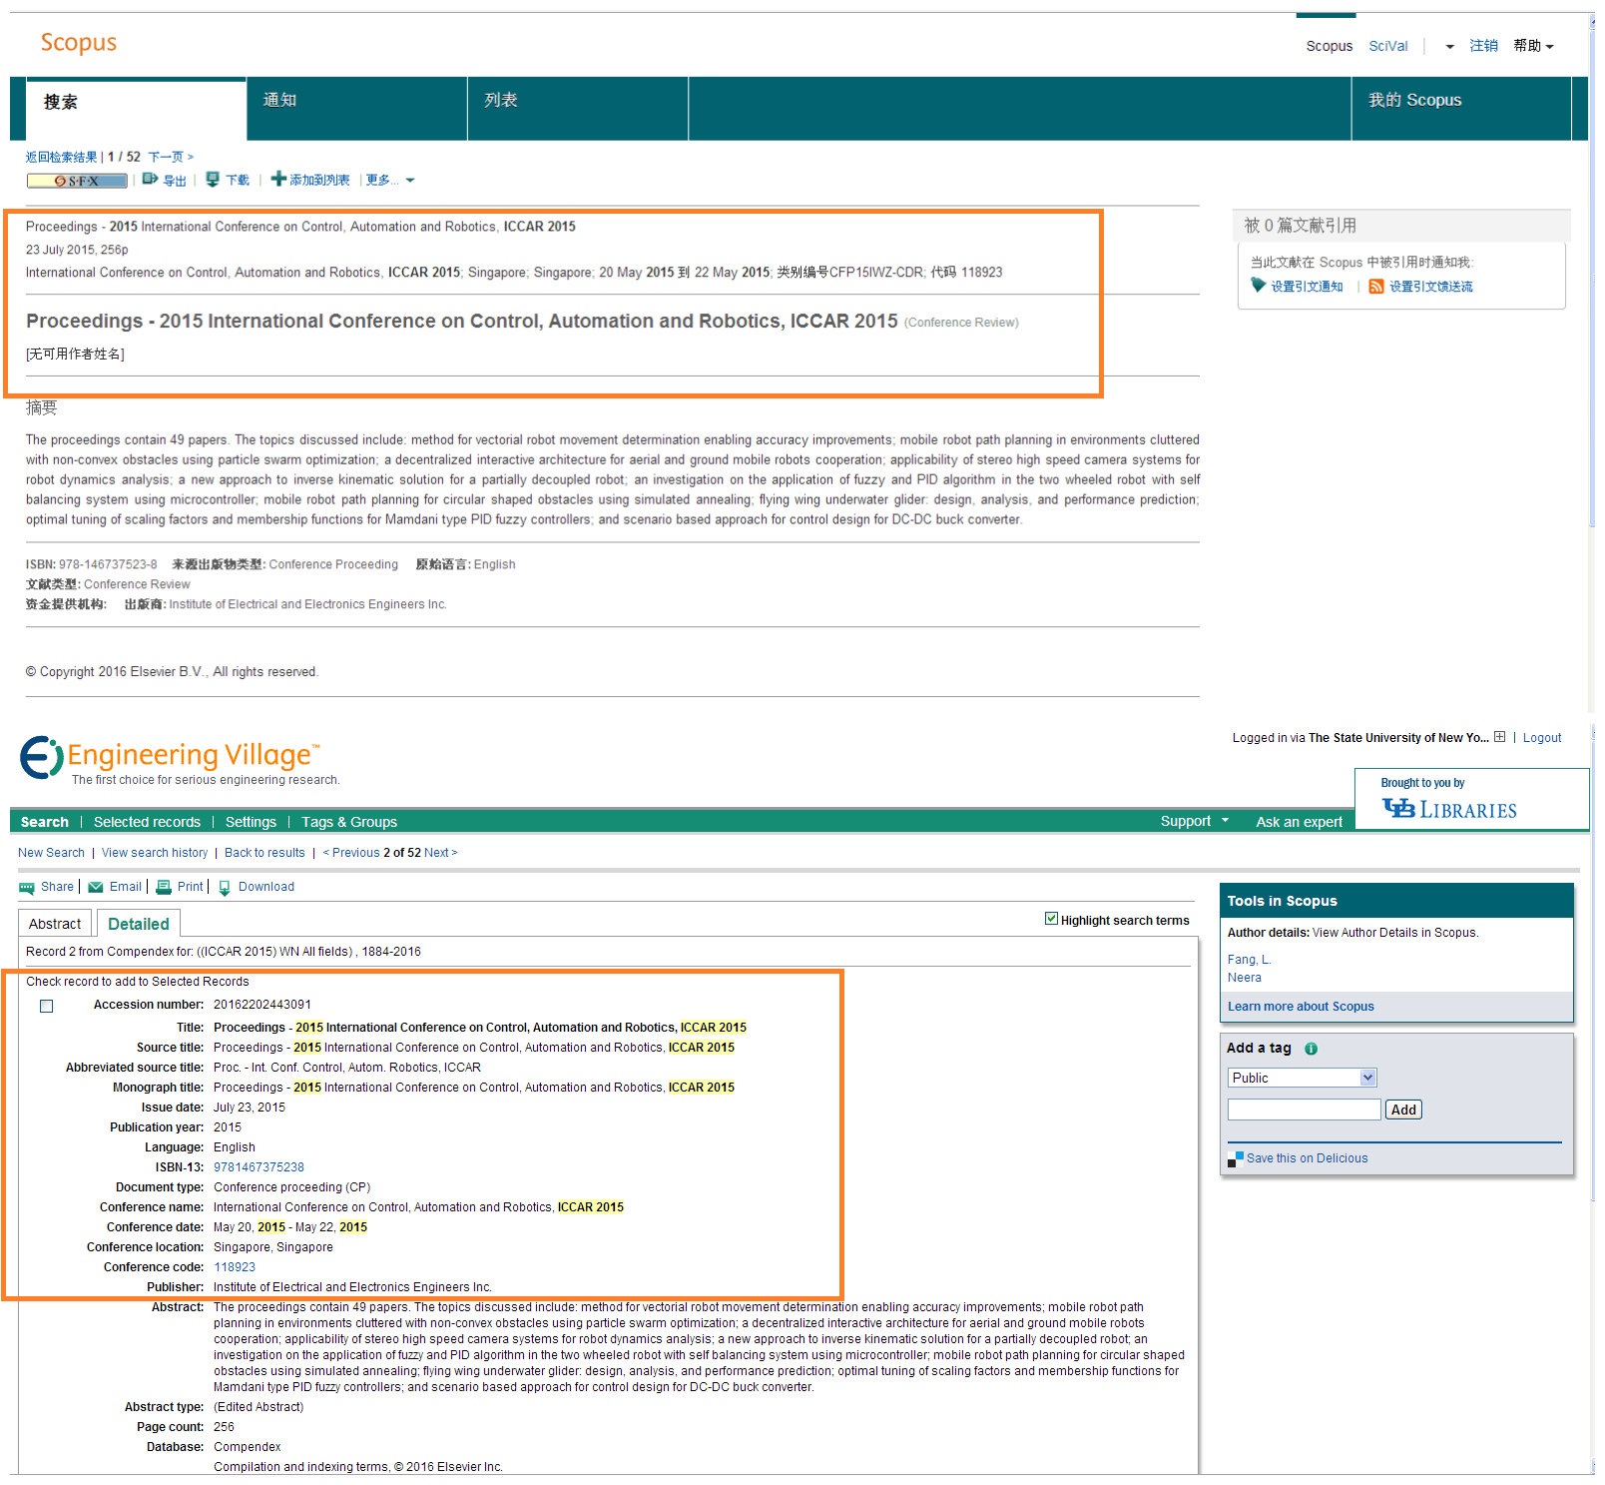Image resolution: width=1605 pixels, height=1485 pixels.
Task: Click the Download icon beside Print
Action: point(225,888)
